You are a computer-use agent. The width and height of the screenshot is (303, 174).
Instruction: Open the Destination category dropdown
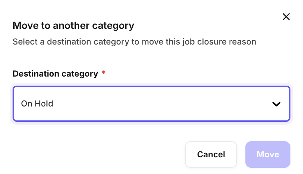151,104
